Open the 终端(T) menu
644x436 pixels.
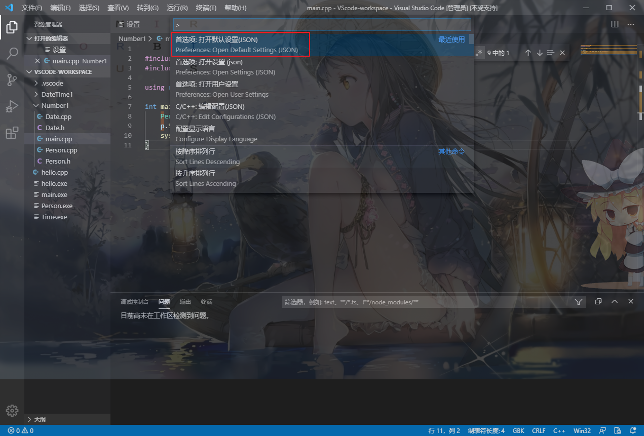click(206, 8)
